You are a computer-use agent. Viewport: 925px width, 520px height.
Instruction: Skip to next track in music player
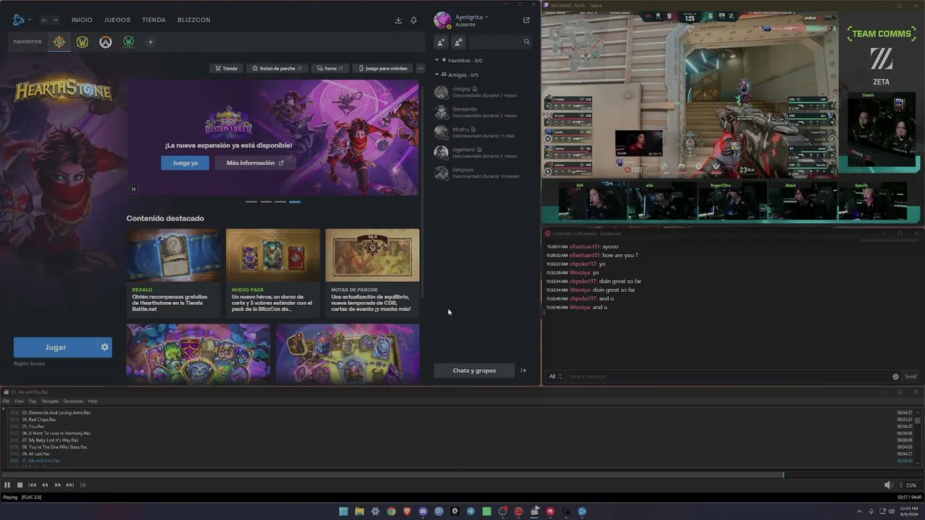69,485
